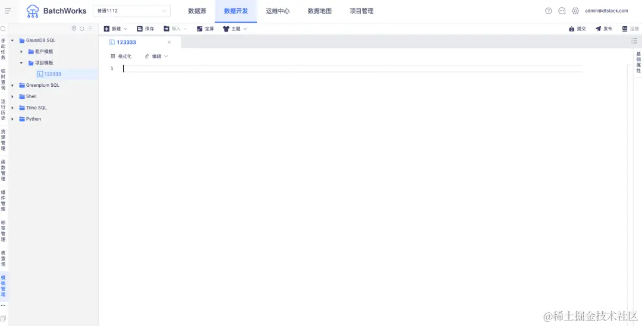
Task: Open the 主题 theme dropdown
Action: (x=235, y=29)
